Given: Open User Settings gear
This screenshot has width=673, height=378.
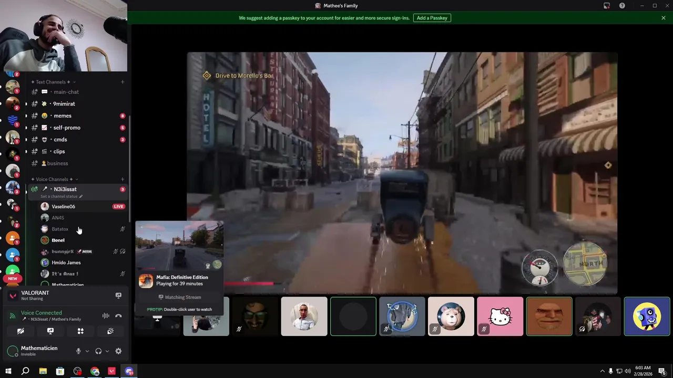Looking at the screenshot, I should (x=118, y=351).
